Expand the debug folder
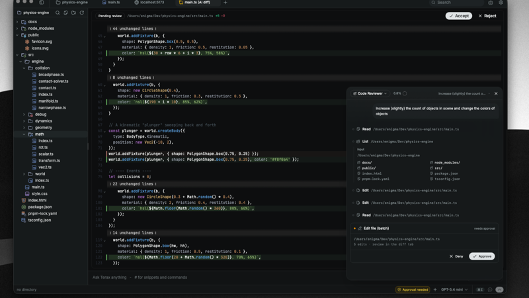Viewport: 529px width, 298px height. coord(24,114)
